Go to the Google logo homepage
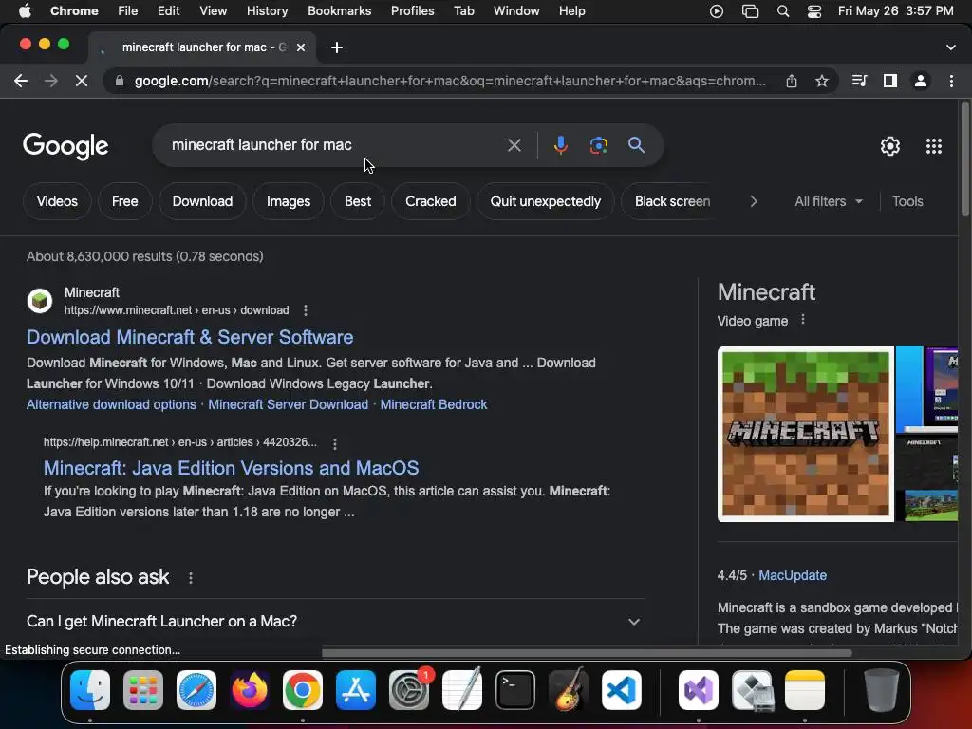The height and width of the screenshot is (729, 972). [x=65, y=146]
